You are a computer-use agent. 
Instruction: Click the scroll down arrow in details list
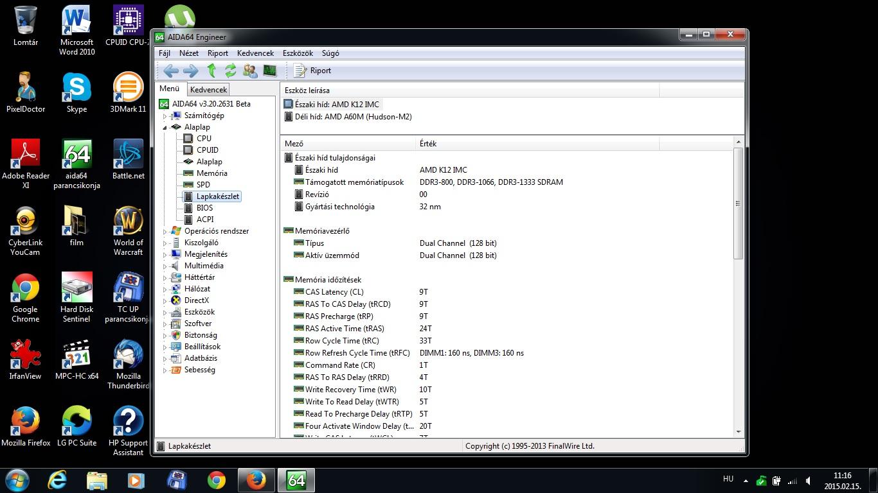(738, 432)
